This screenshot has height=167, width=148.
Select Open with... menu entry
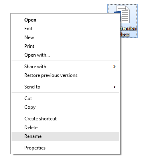[65, 55]
